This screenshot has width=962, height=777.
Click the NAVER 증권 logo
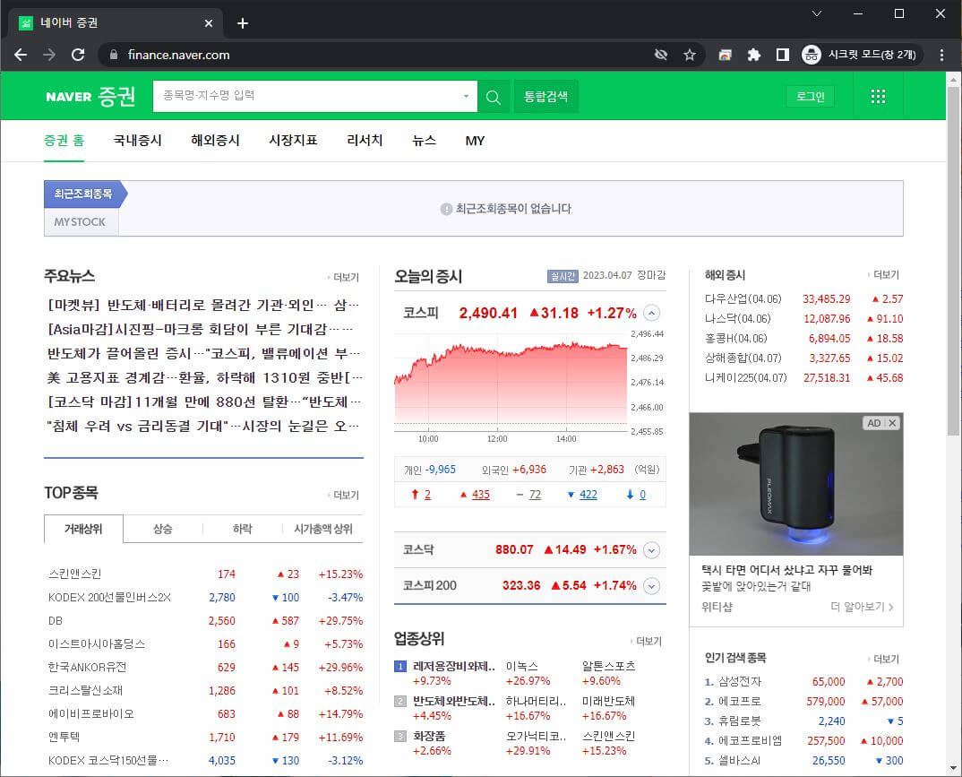(x=90, y=97)
